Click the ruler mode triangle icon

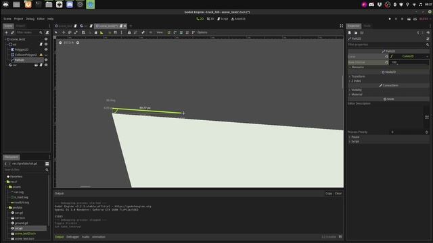[101, 32]
